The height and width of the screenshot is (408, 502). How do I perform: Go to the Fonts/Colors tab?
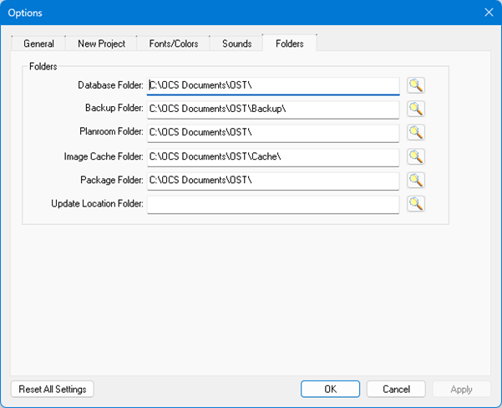pos(174,43)
